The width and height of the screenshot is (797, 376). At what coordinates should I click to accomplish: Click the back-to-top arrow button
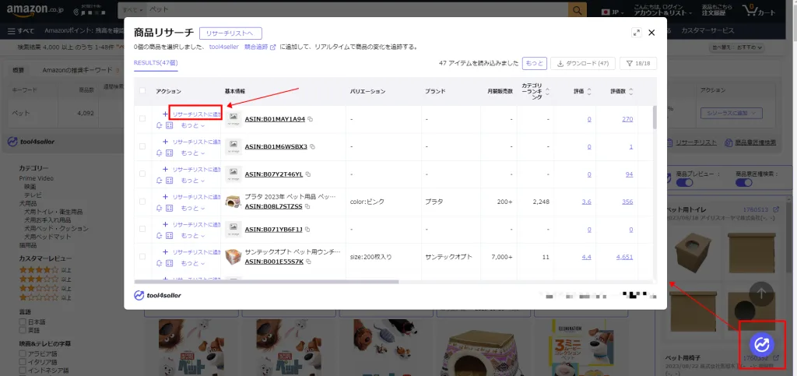[x=761, y=293]
